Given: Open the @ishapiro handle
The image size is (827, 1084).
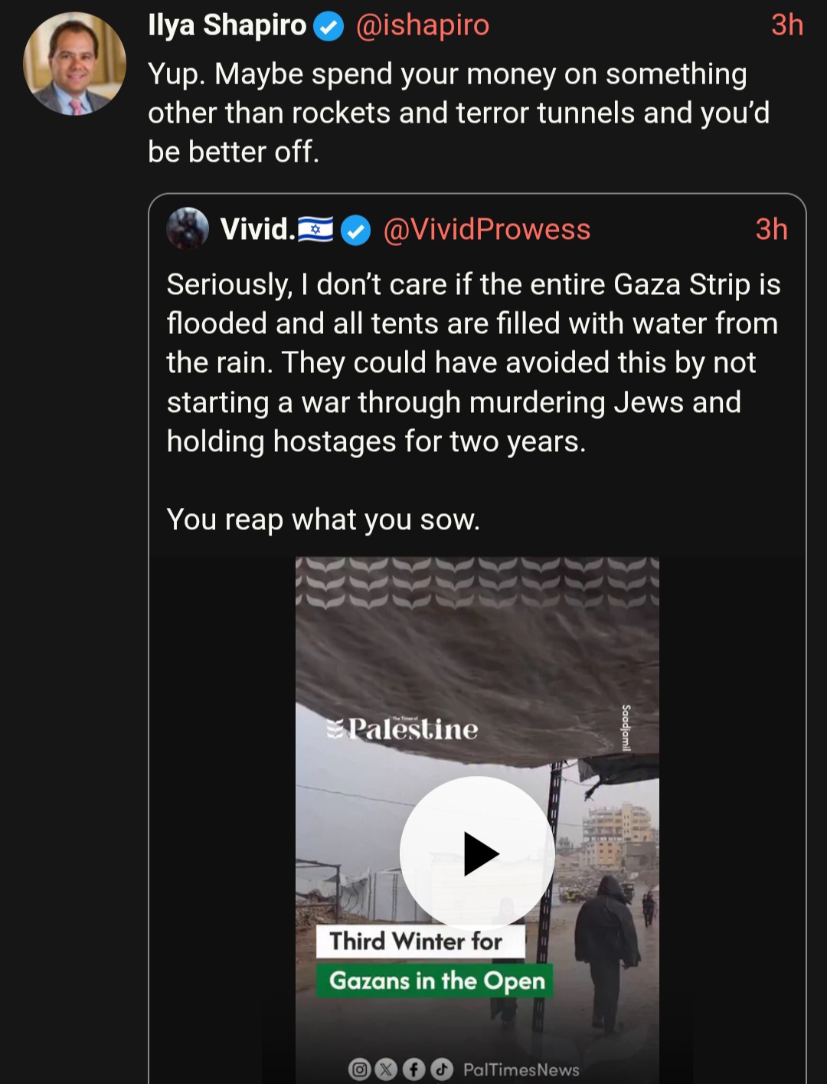Looking at the screenshot, I should pos(422,25).
